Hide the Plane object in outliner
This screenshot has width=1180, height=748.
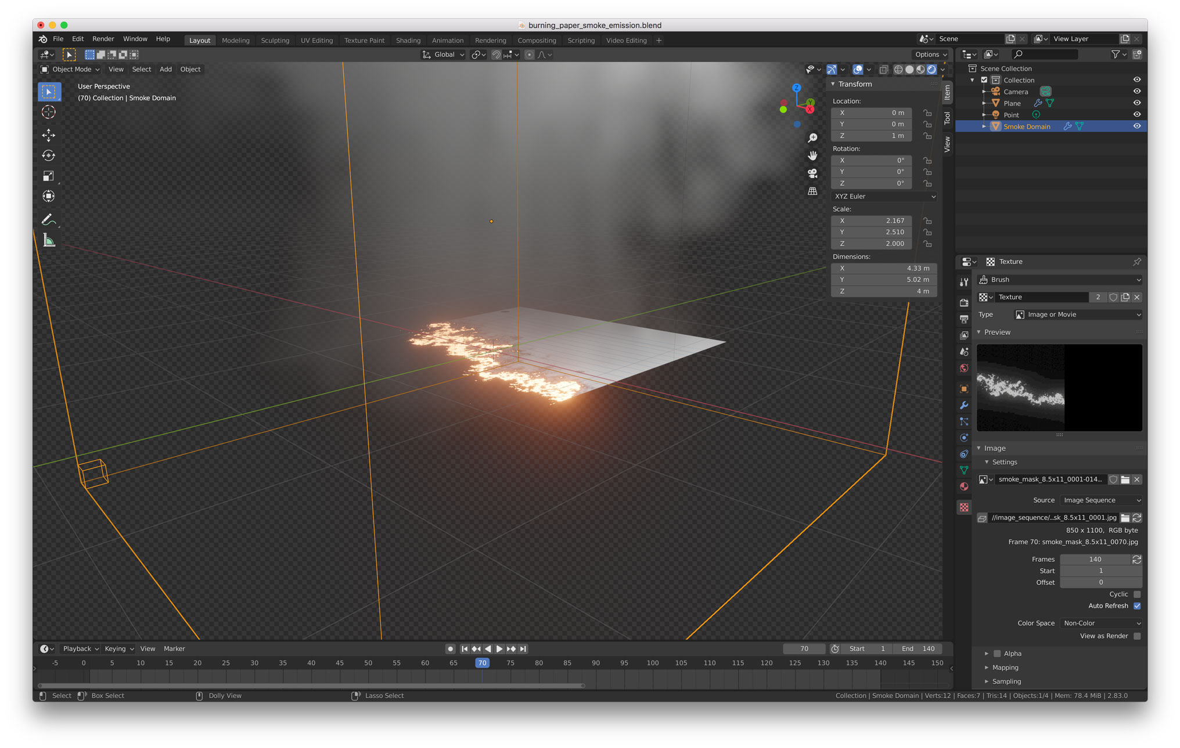1136,103
